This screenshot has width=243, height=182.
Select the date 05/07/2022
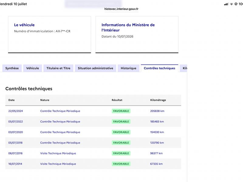(15, 122)
